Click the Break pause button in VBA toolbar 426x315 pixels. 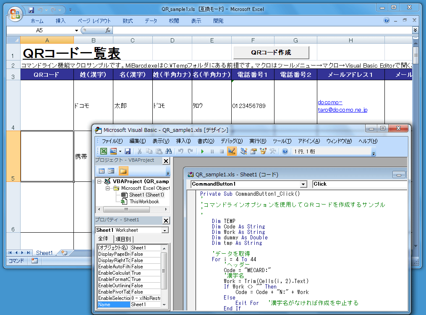click(212, 151)
